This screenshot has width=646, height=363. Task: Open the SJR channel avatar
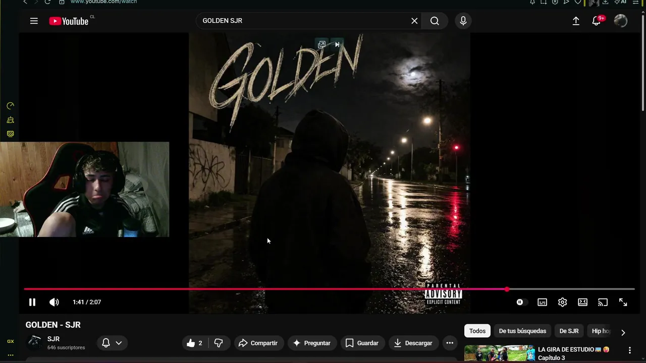point(35,343)
